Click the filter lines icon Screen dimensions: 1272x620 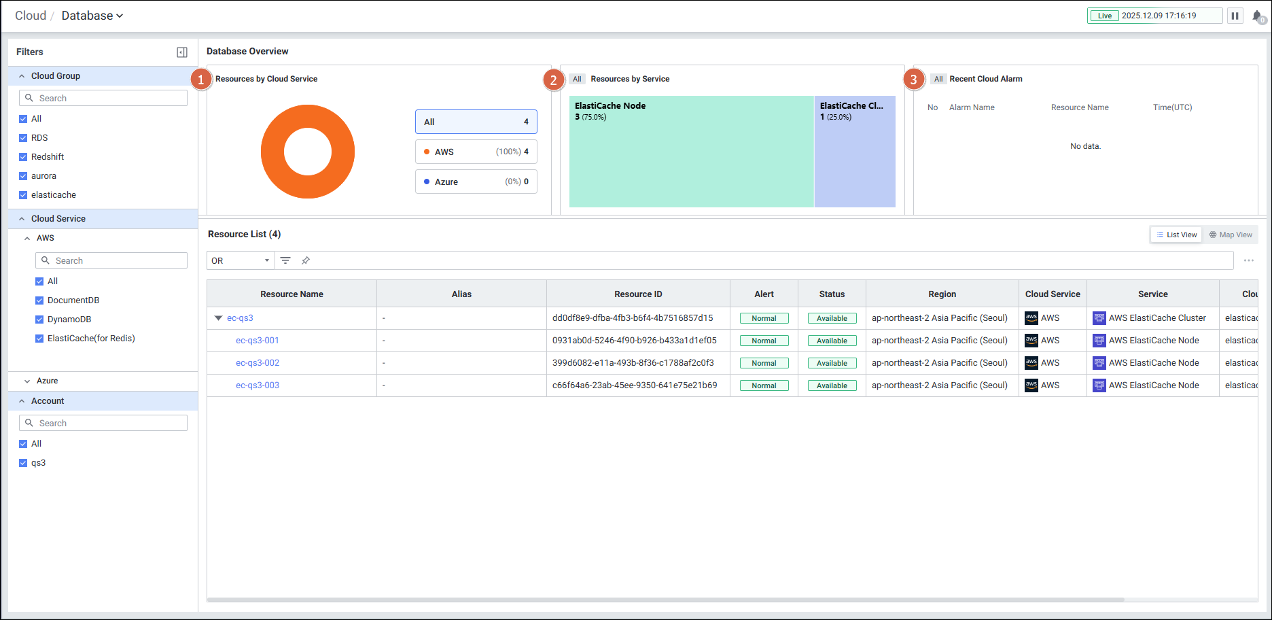click(285, 260)
